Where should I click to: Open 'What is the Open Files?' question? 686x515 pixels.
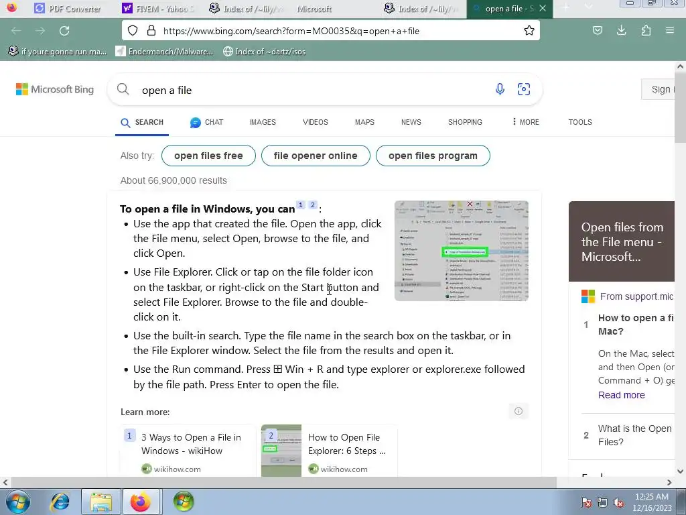click(x=634, y=435)
